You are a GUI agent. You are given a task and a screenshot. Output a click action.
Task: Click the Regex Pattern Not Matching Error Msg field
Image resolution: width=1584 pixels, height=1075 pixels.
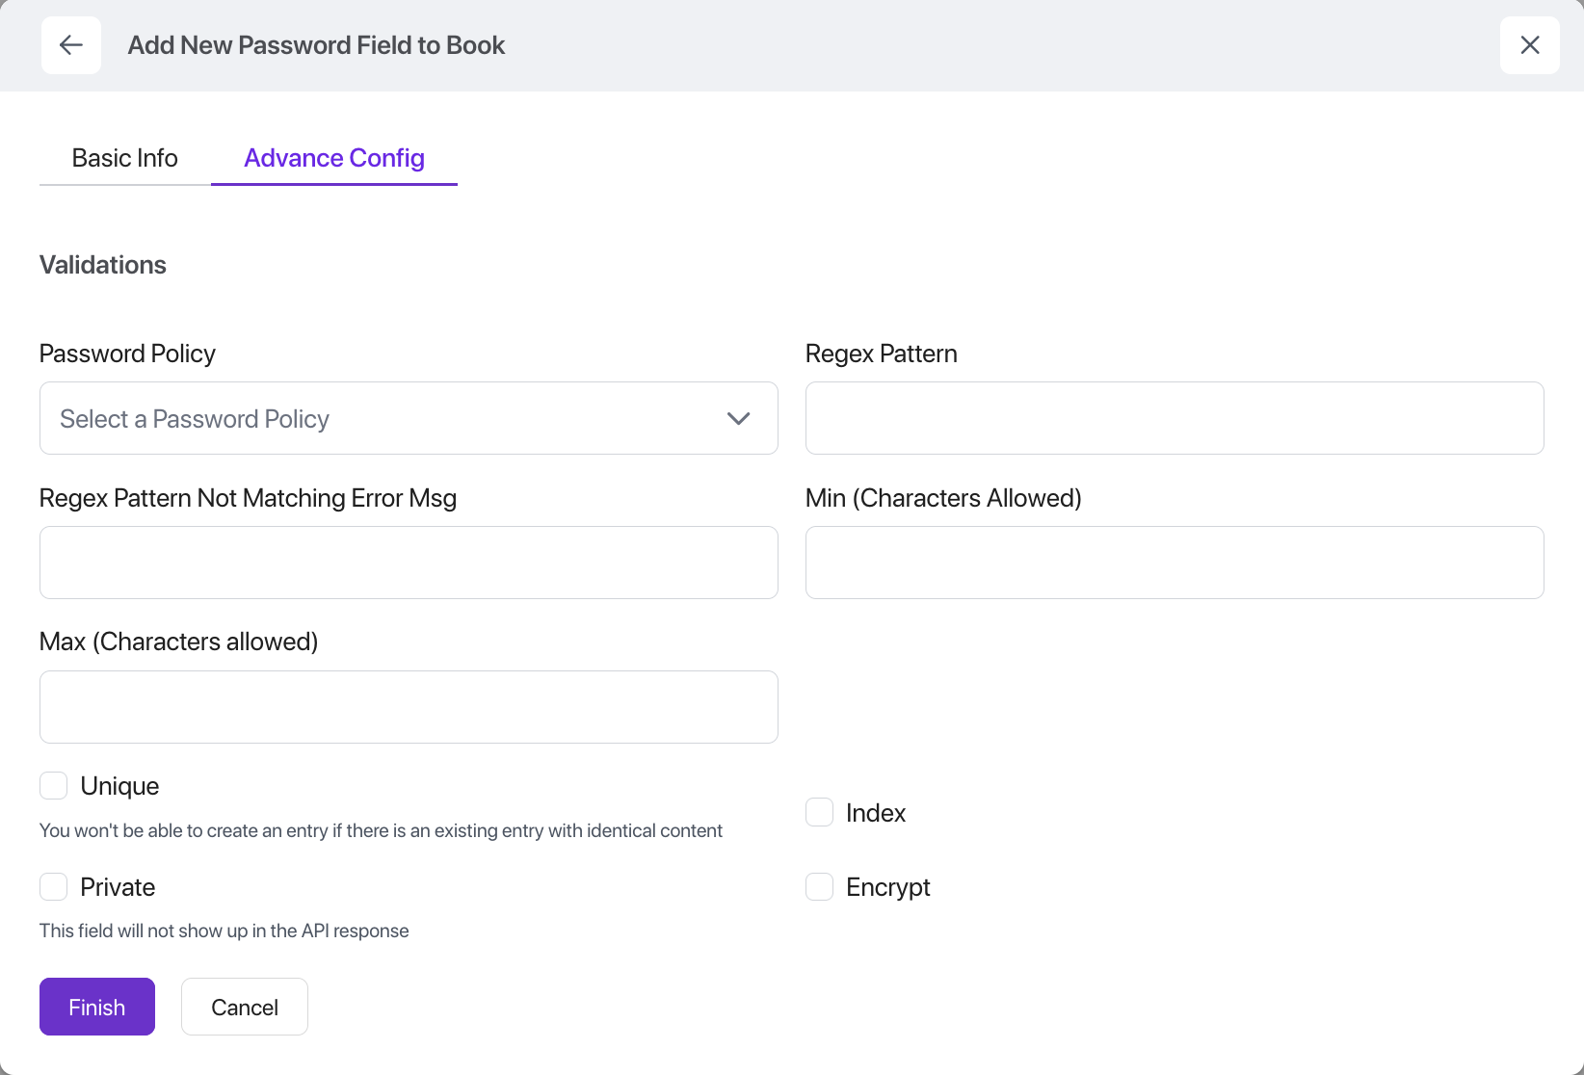pyautogui.click(x=409, y=563)
